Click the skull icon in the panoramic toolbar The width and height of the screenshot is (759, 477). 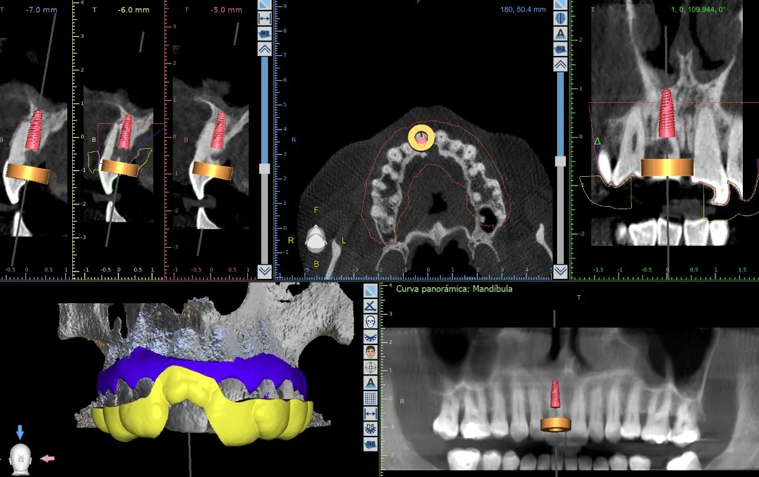pyautogui.click(x=370, y=321)
